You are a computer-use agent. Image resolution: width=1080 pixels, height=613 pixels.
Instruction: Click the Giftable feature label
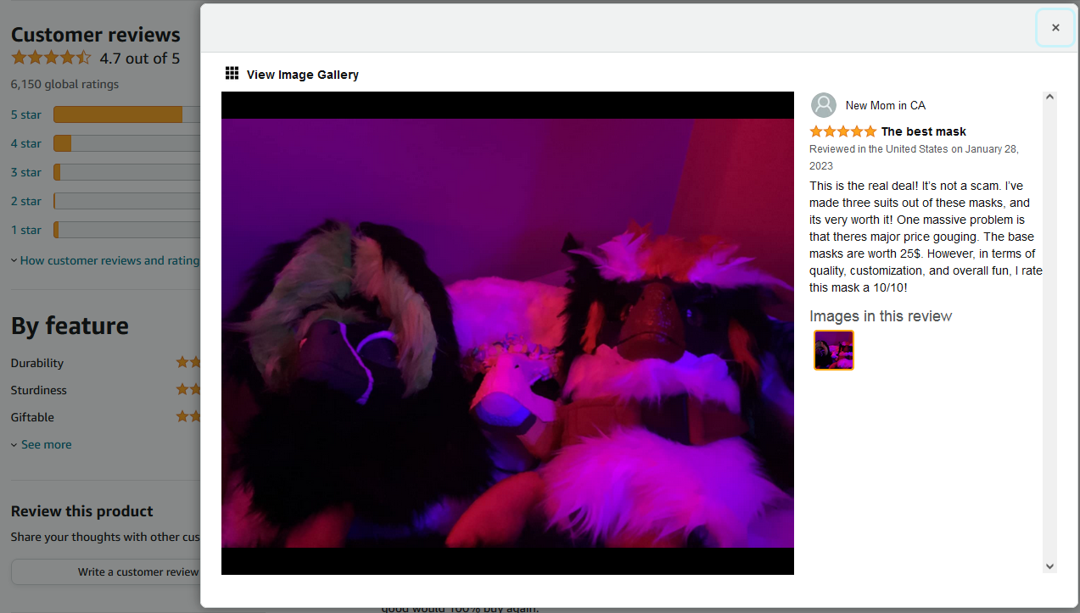(x=32, y=417)
